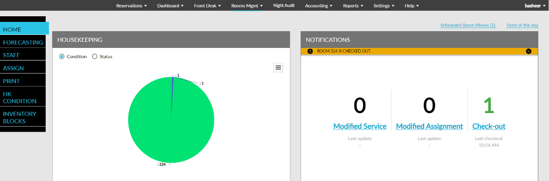This screenshot has height=181, width=549.
Task: Click the 10:56 AM last checkout time
Action: (x=489, y=145)
